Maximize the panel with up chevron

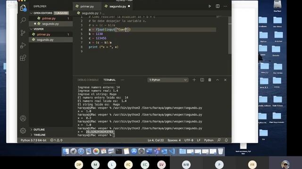coord(217,80)
